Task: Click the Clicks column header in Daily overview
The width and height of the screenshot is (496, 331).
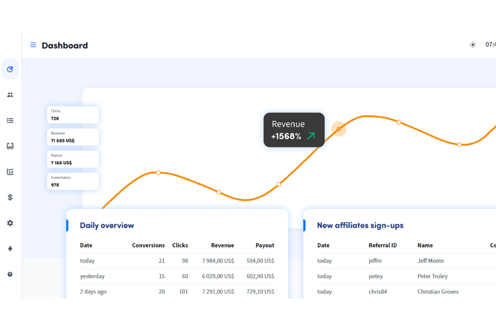Action: (x=180, y=245)
